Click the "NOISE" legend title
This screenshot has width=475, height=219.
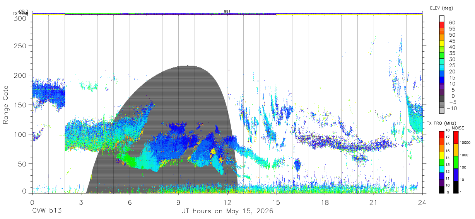[x=458, y=128]
